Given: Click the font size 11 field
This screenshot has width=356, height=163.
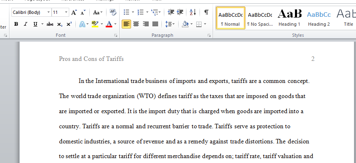Looking at the screenshot, I should (x=58, y=12).
